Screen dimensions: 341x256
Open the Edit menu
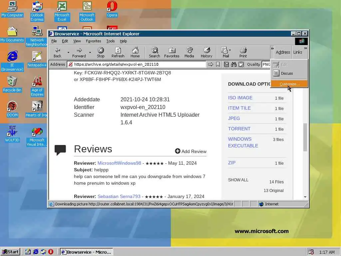coord(65,41)
